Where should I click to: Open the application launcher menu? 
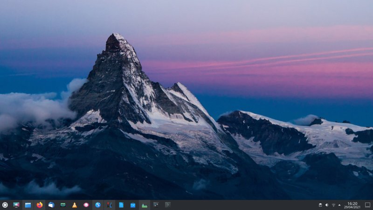point(5,205)
